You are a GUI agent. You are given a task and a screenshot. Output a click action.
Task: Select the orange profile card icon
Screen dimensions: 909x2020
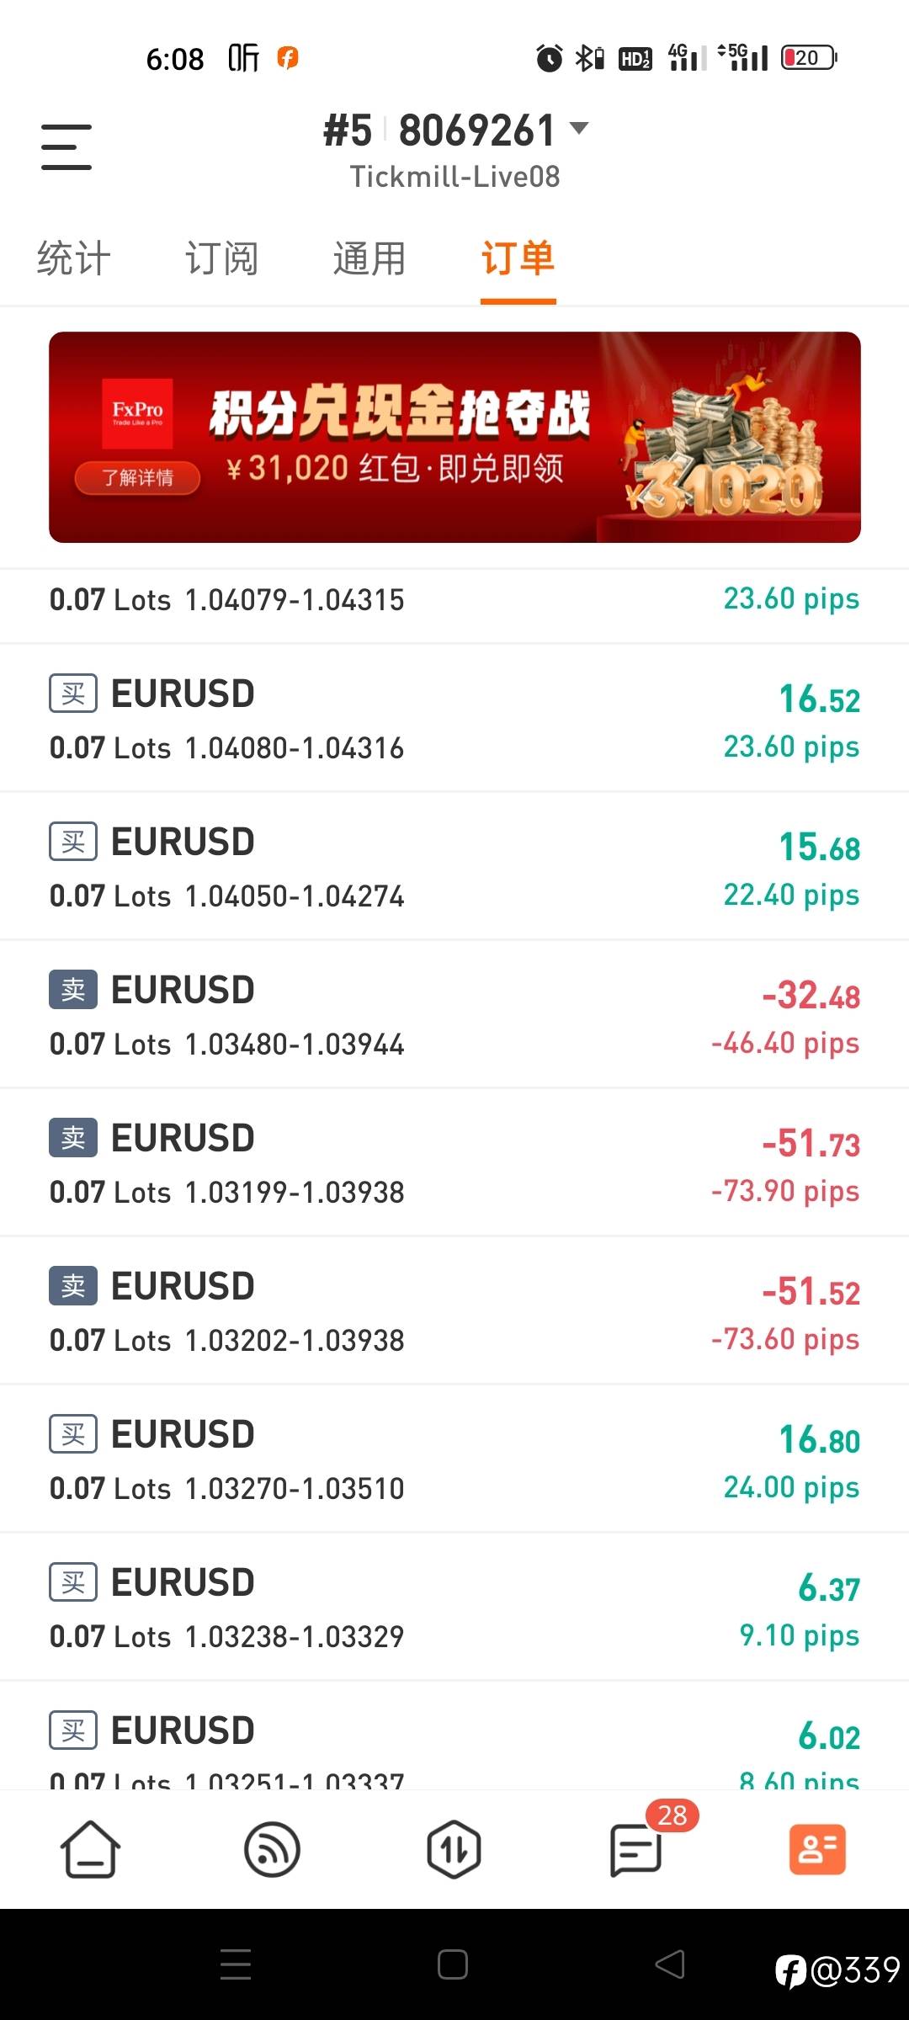817,1849
